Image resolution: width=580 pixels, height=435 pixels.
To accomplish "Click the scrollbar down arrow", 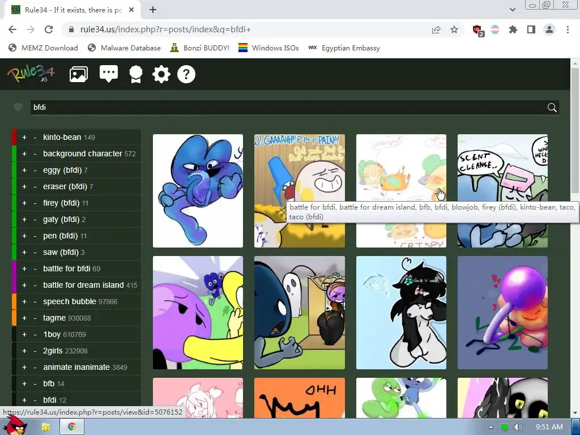I will (574, 413).
